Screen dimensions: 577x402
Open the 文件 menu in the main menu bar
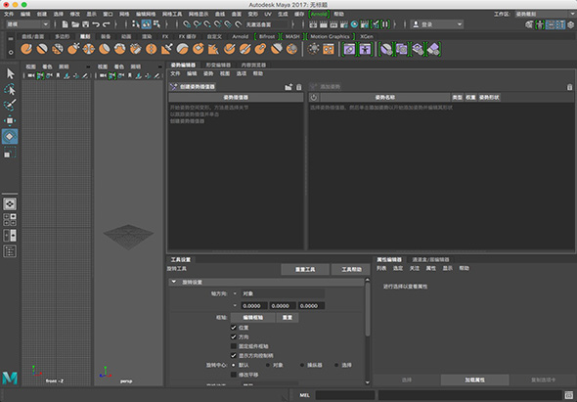point(9,14)
